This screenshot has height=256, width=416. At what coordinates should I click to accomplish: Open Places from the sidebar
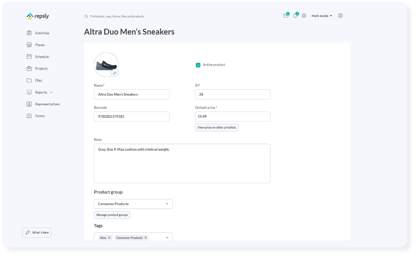click(40, 45)
